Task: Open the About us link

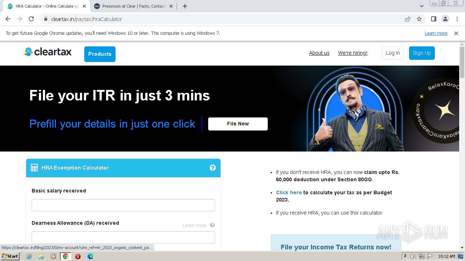Action: coord(319,53)
